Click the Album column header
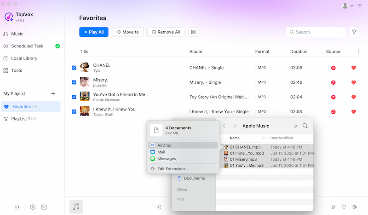Viewport: 368px width, 215px height. coord(196,52)
